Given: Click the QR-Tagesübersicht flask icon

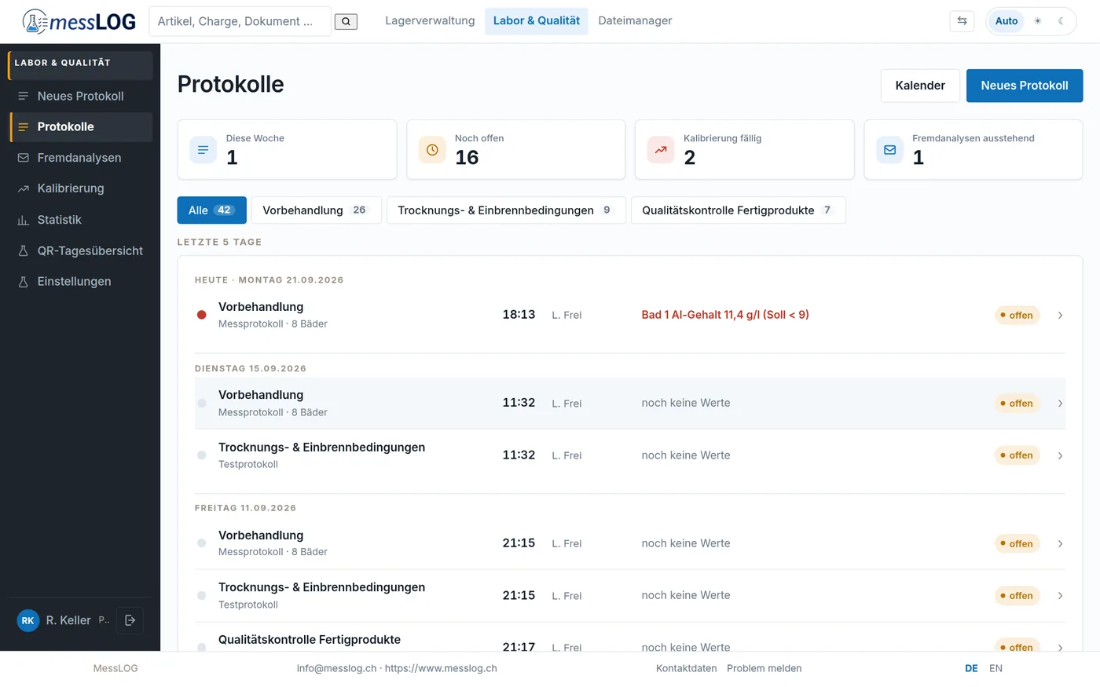Looking at the screenshot, I should 24,250.
